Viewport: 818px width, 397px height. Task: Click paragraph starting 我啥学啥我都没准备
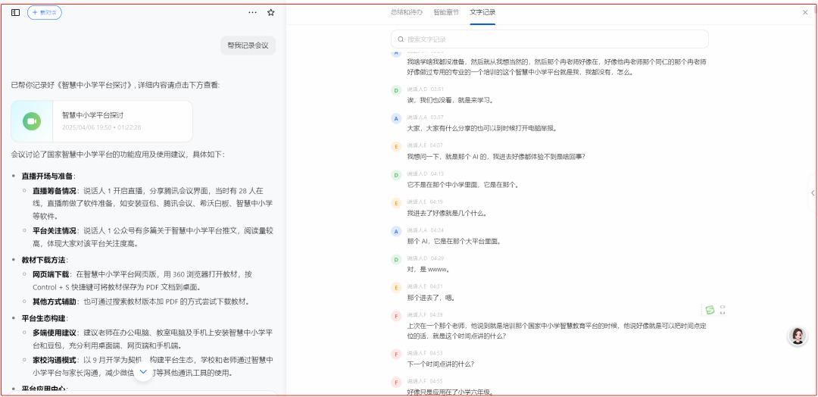(x=557, y=67)
